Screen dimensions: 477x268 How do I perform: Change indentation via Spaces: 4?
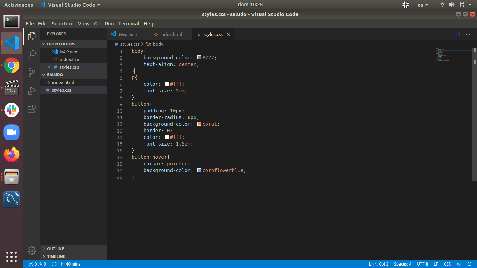[x=403, y=264]
